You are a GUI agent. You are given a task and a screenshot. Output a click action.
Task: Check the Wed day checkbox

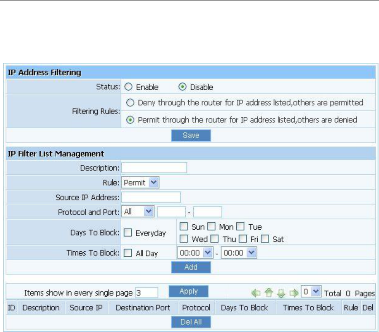pos(184,239)
